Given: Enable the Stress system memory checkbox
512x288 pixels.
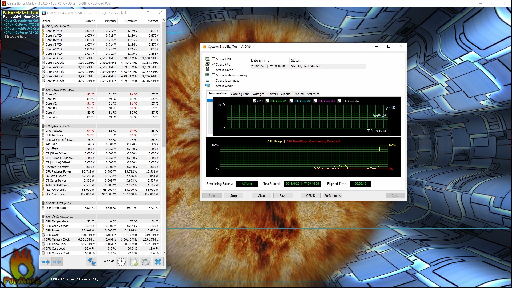Looking at the screenshot, I should (x=213, y=75).
